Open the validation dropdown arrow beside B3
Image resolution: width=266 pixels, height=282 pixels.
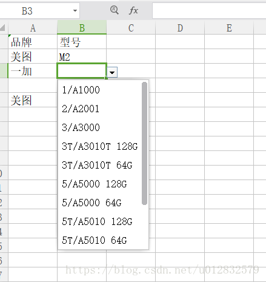112,72
